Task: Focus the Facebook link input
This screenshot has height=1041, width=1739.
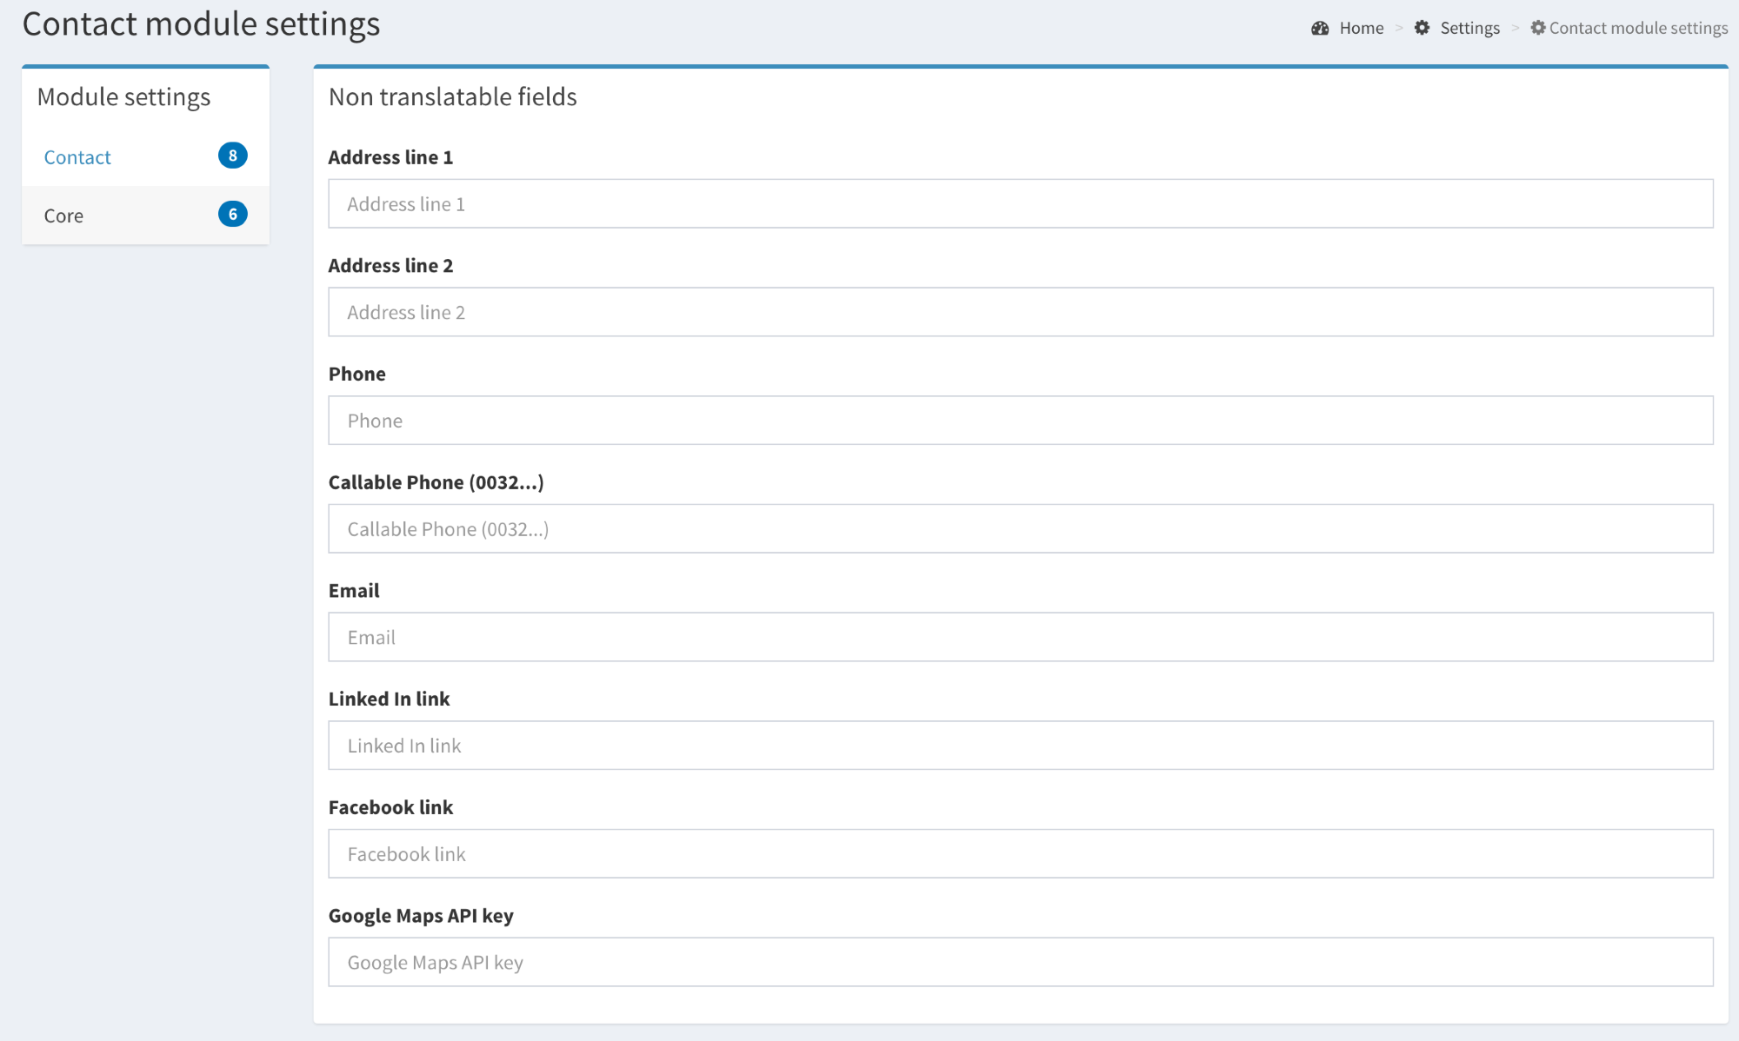Action: (1020, 854)
